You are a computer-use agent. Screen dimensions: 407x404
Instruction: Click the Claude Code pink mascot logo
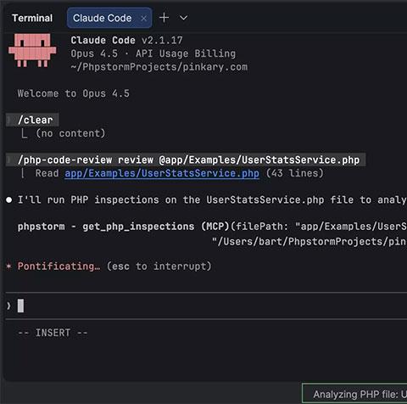(x=32, y=50)
